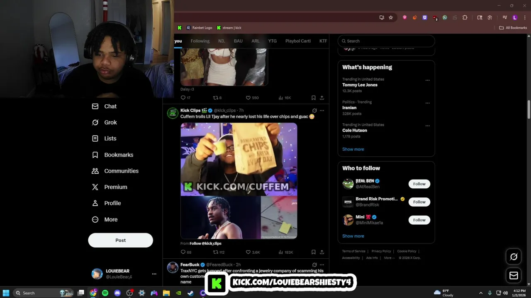Open the Chrome profile avatar L
This screenshot has height=298, width=531.
click(x=515, y=17)
